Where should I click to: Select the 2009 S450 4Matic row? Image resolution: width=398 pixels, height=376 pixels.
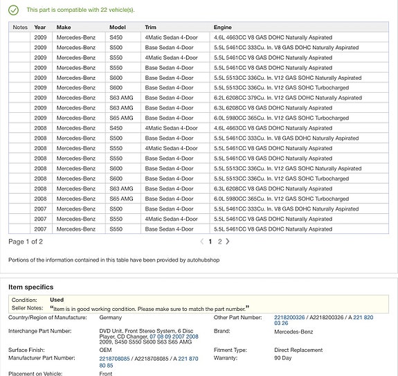199,37
